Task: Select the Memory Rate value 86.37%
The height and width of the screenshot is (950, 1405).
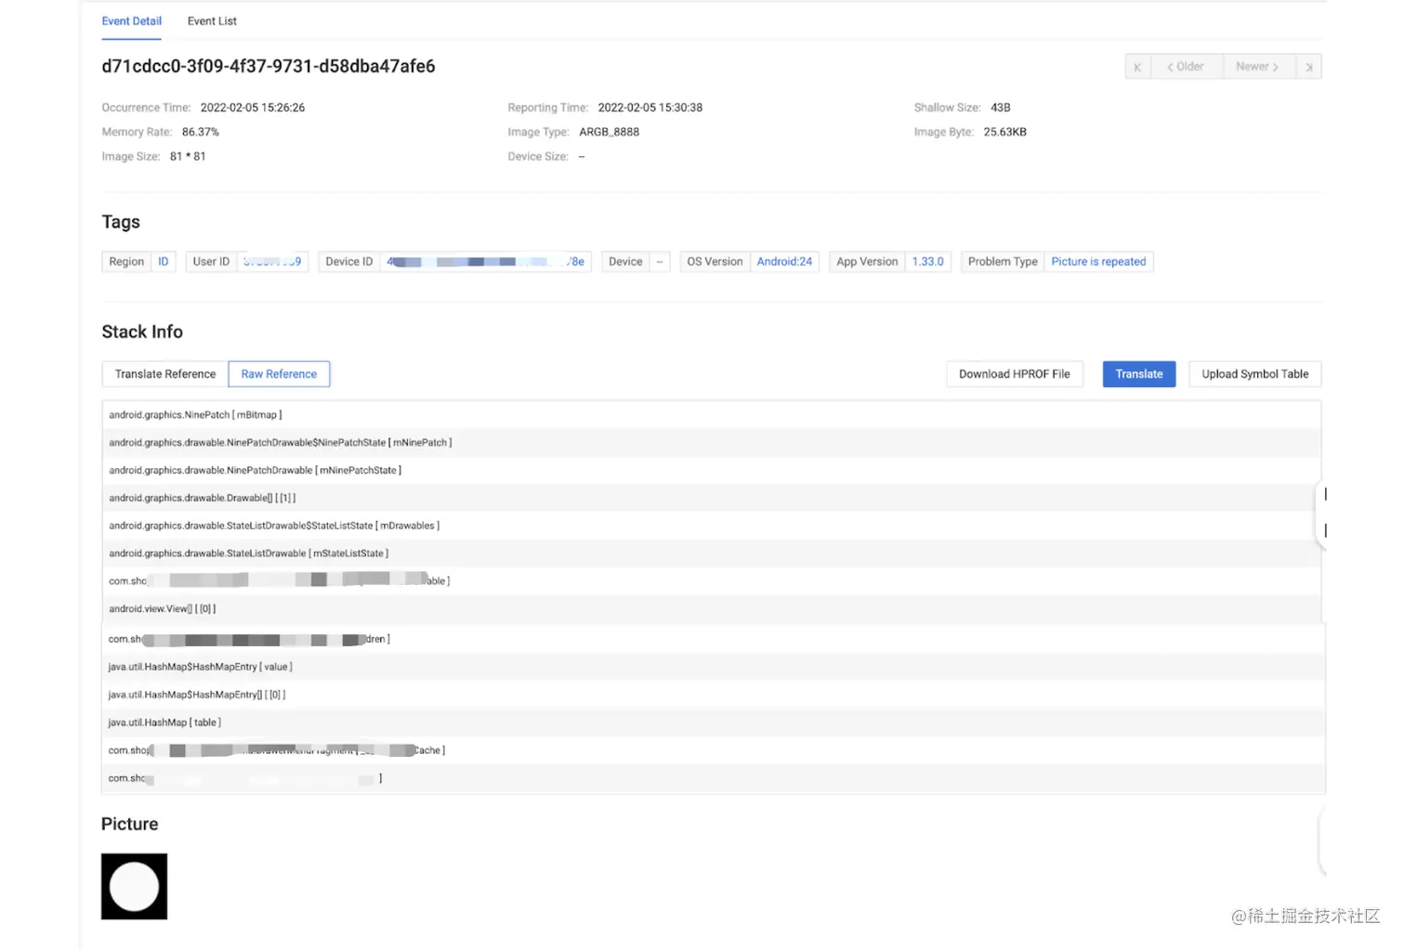Action: [201, 132]
